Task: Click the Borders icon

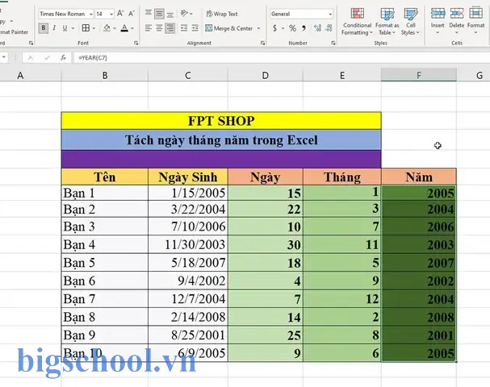Action: point(86,28)
